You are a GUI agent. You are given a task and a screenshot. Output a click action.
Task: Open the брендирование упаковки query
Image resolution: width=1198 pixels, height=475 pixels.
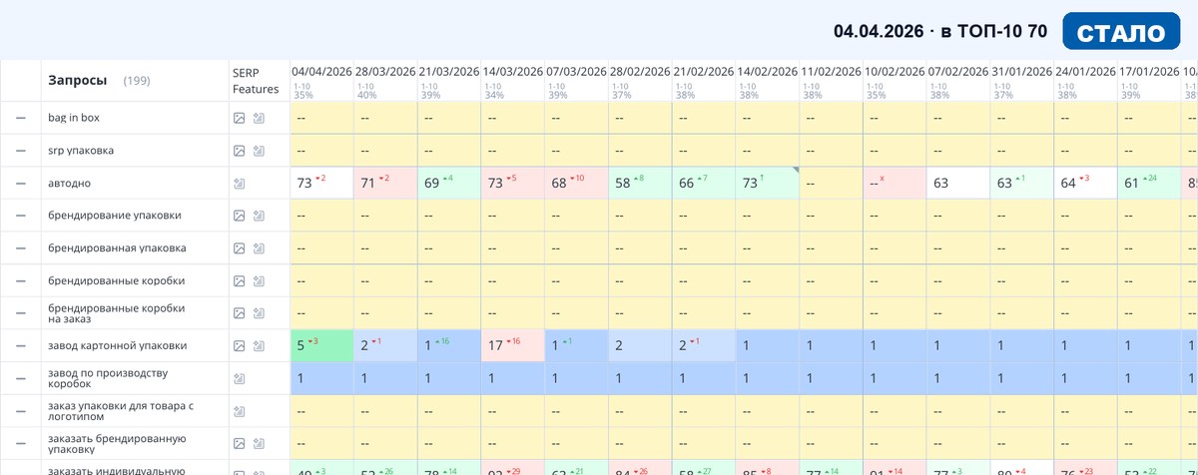point(115,216)
